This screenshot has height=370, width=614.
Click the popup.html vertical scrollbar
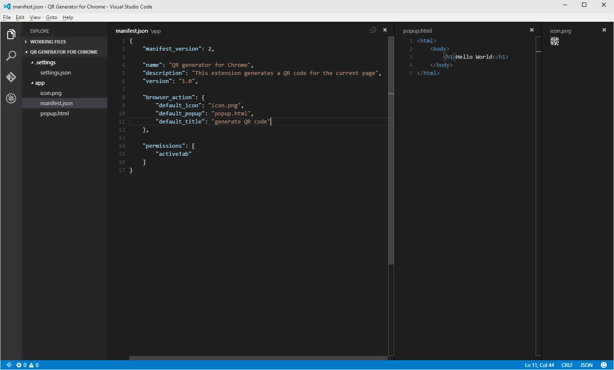538,196
